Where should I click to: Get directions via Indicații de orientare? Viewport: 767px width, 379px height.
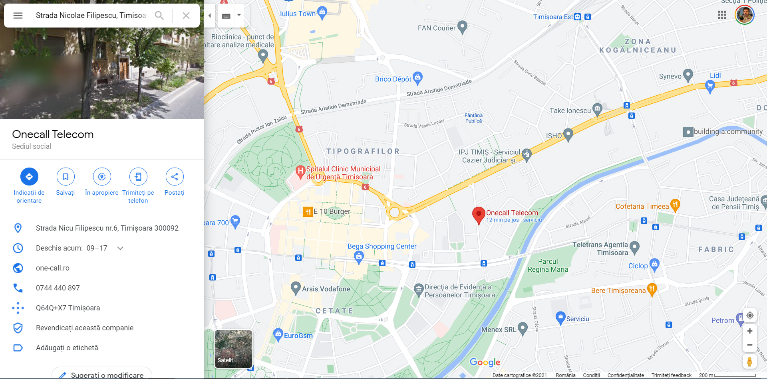pos(29,177)
